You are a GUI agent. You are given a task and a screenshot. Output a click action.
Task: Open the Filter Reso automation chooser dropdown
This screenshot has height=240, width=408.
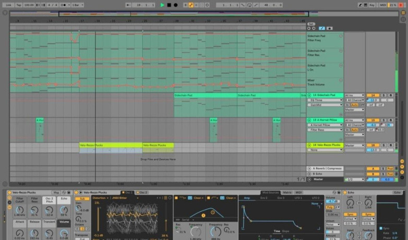(x=325, y=130)
